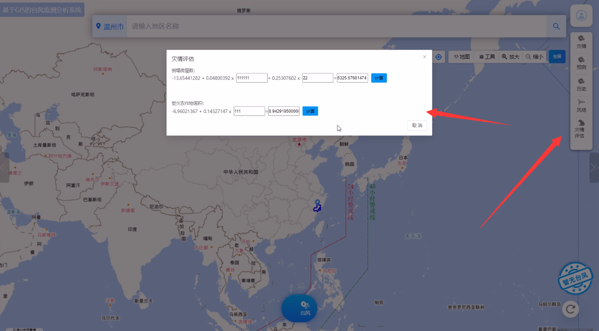This screenshot has width=599, height=331.
Task: Open 灾情评估 assessment in sidebar
Action: point(580,129)
